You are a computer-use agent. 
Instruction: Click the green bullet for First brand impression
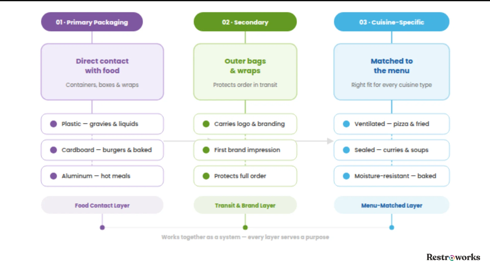(x=206, y=150)
